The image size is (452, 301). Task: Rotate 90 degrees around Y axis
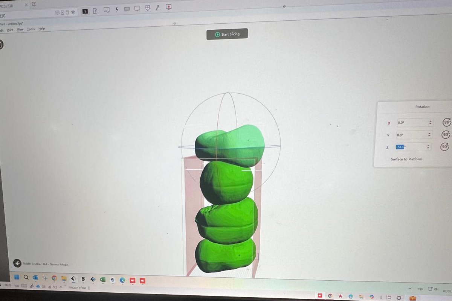(x=446, y=134)
